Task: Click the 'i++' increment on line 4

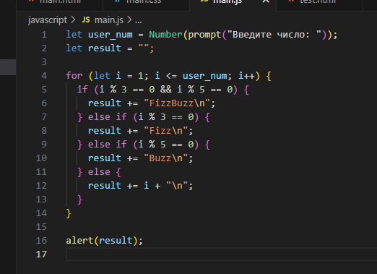Action: tap(247, 76)
